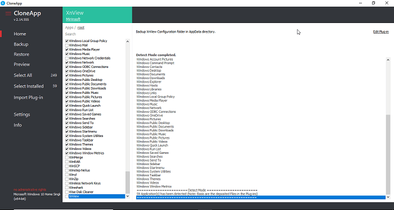Click the CloneApp title bar logo icon

click(x=3, y=3)
